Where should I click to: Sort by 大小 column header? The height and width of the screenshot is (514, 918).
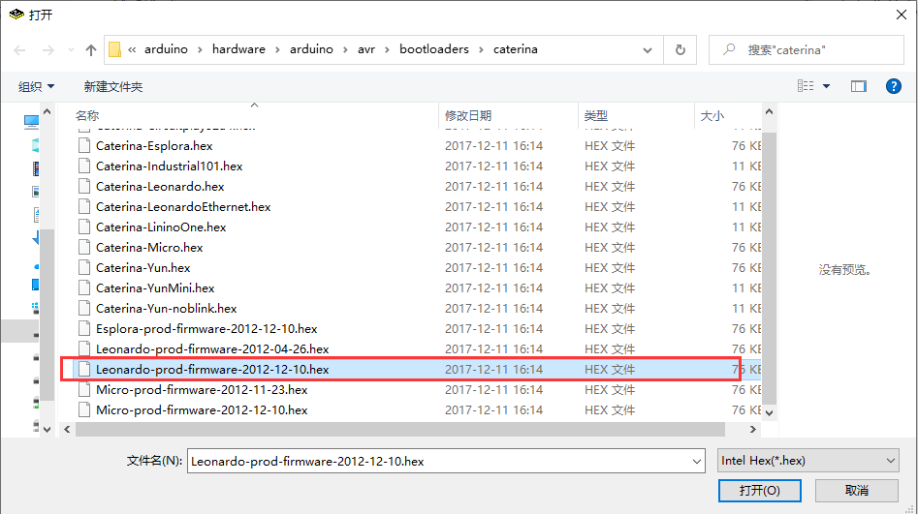tap(712, 116)
